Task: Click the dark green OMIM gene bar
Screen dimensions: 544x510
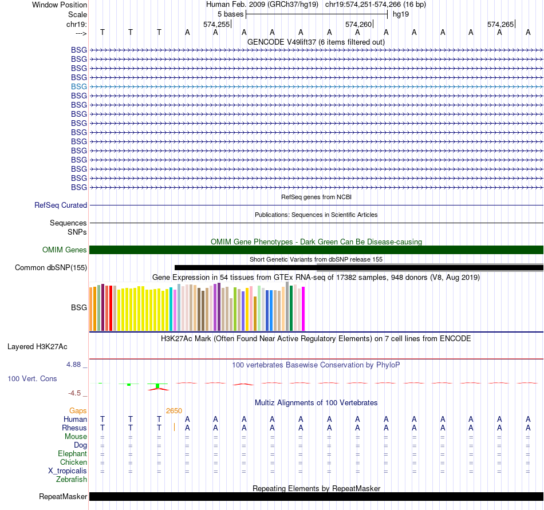Action: tap(316, 250)
